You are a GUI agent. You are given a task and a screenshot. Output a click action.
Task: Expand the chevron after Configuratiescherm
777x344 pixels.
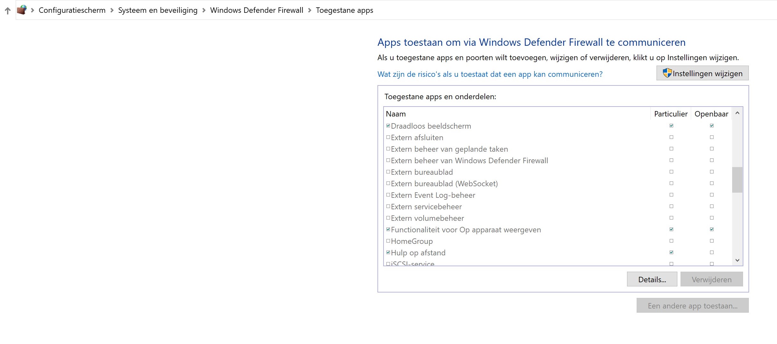(112, 10)
